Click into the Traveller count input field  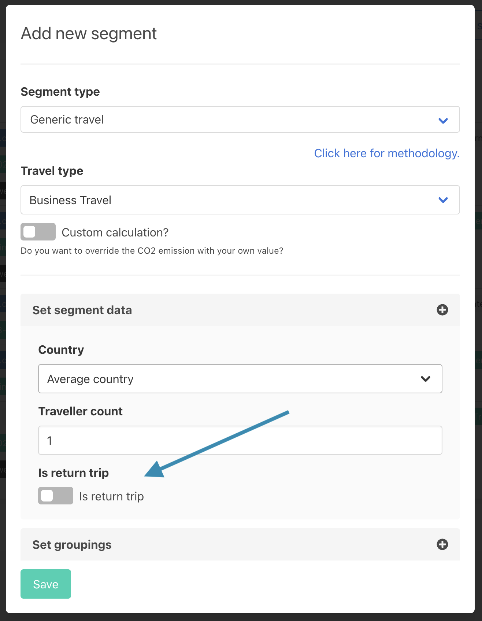(x=240, y=440)
